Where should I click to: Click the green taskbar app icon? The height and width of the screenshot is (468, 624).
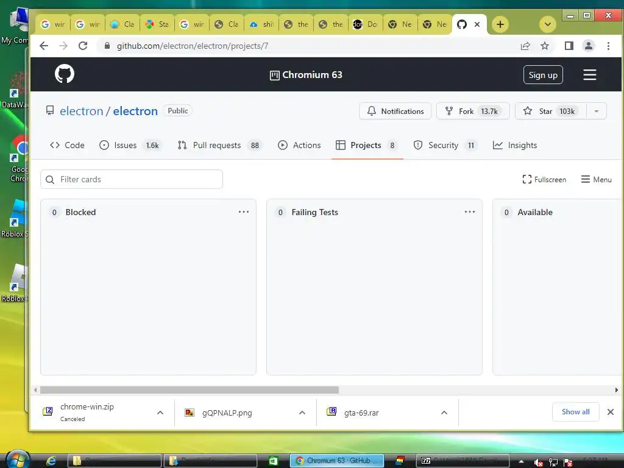pyautogui.click(x=273, y=461)
